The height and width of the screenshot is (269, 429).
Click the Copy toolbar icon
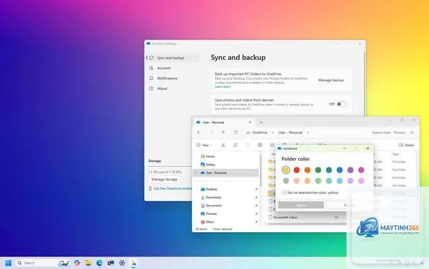pos(236,145)
